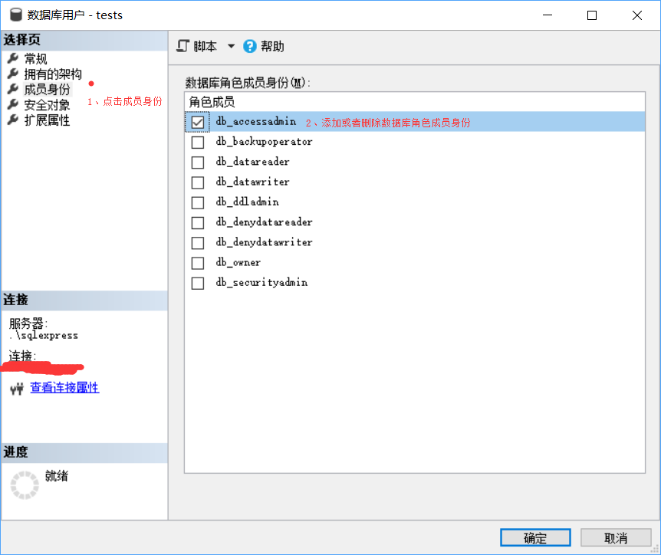
Task: Select the db_ddladmin role name
Action: coord(247,202)
